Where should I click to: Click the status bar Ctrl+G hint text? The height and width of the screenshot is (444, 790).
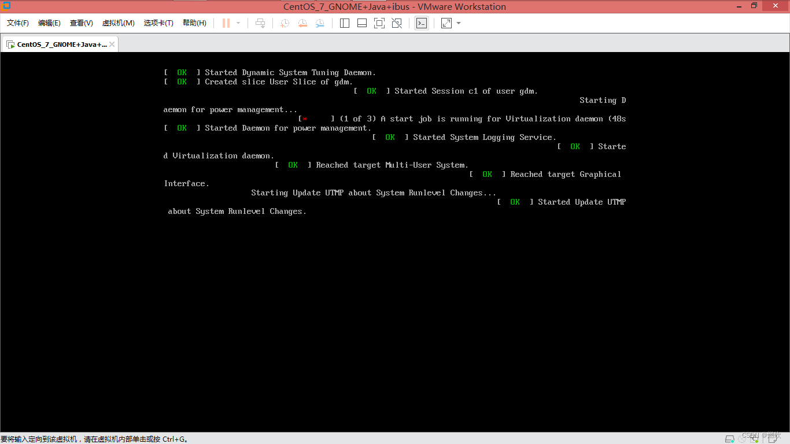(x=94, y=439)
